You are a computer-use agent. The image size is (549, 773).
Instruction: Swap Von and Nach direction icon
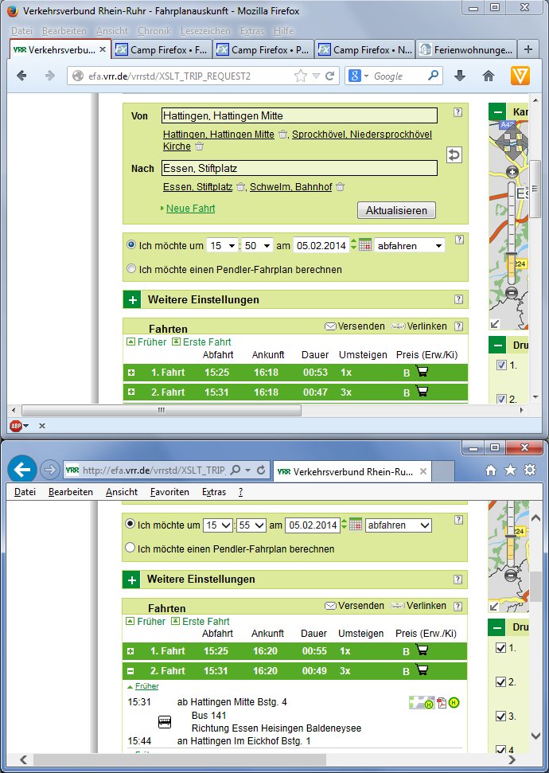click(454, 154)
